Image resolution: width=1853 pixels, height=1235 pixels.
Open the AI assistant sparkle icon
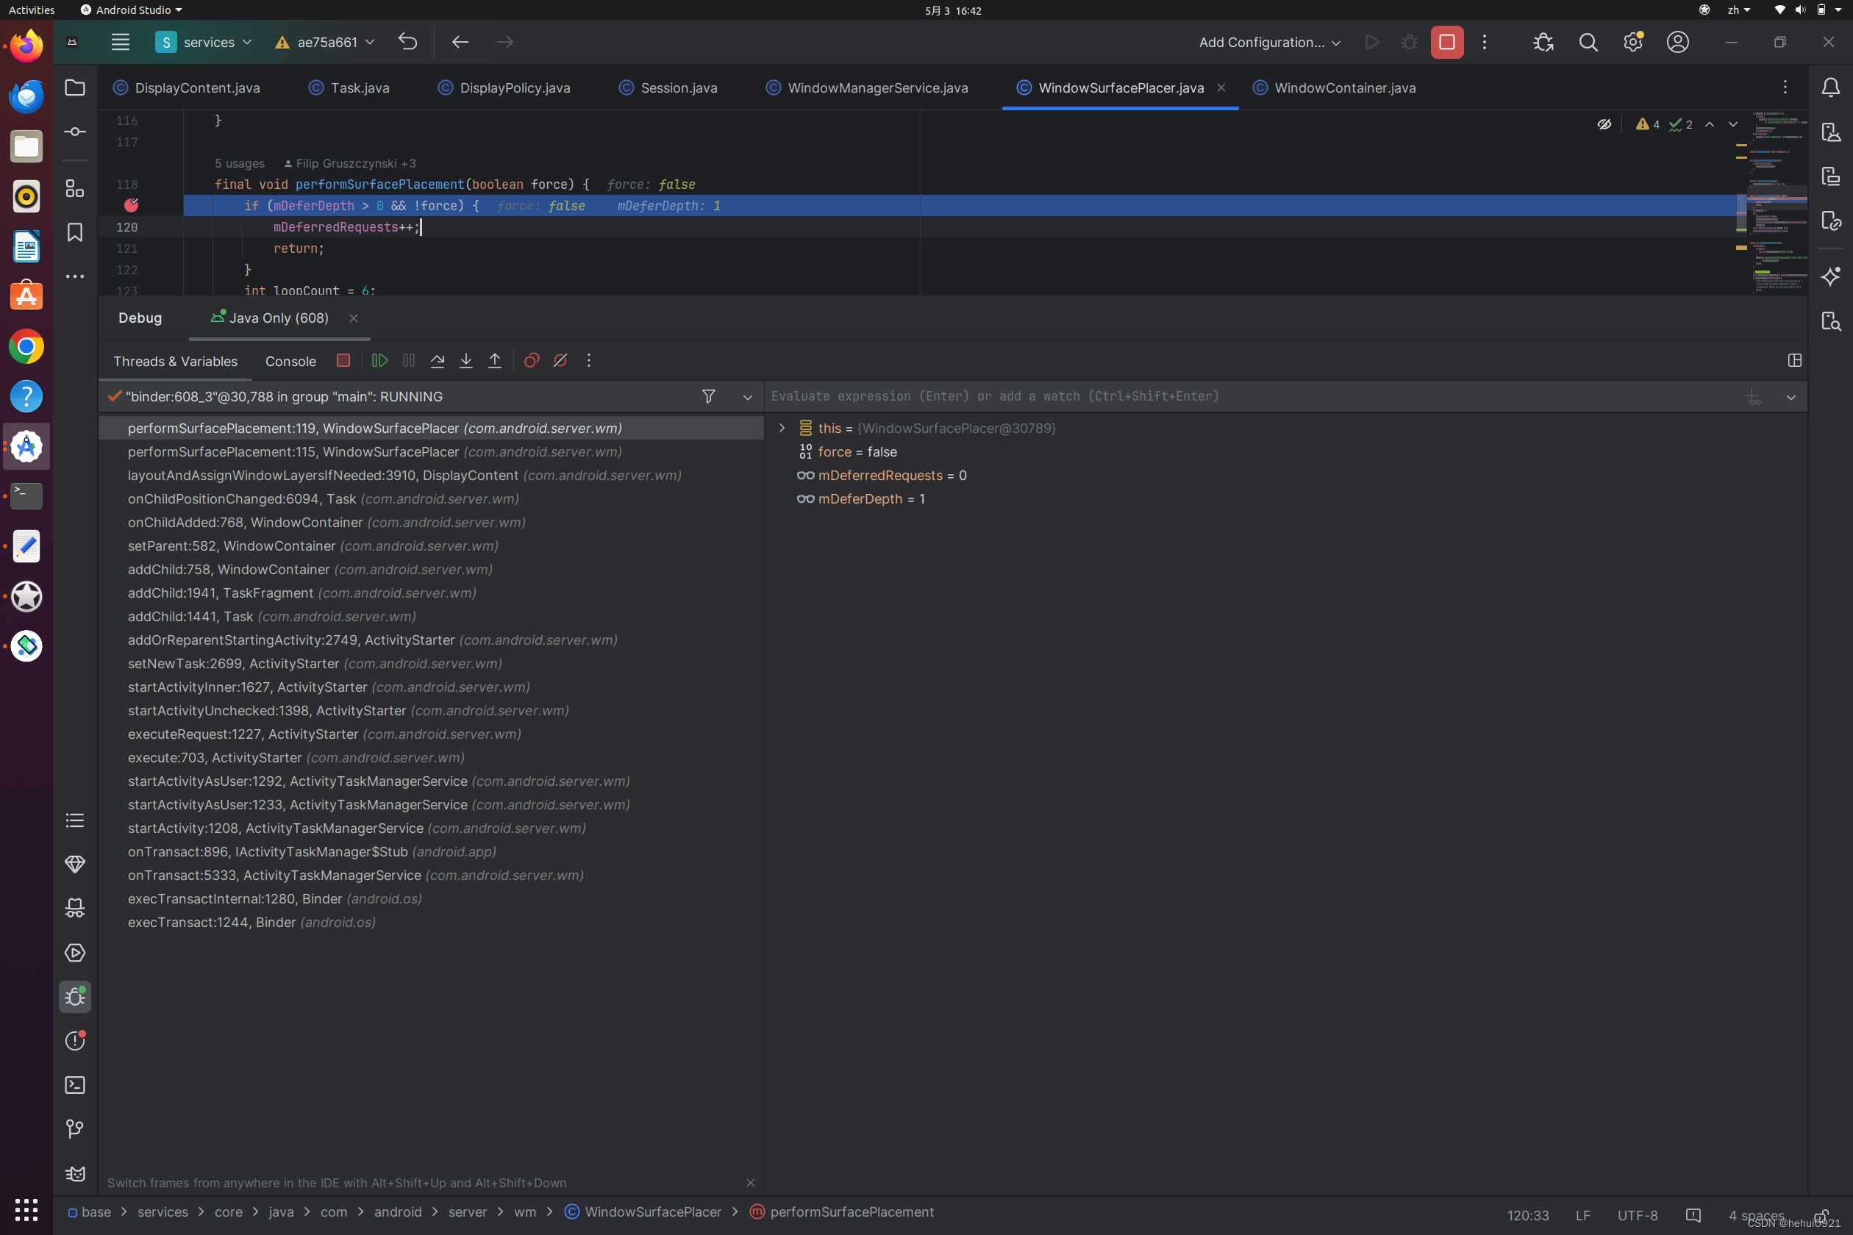coord(1831,276)
